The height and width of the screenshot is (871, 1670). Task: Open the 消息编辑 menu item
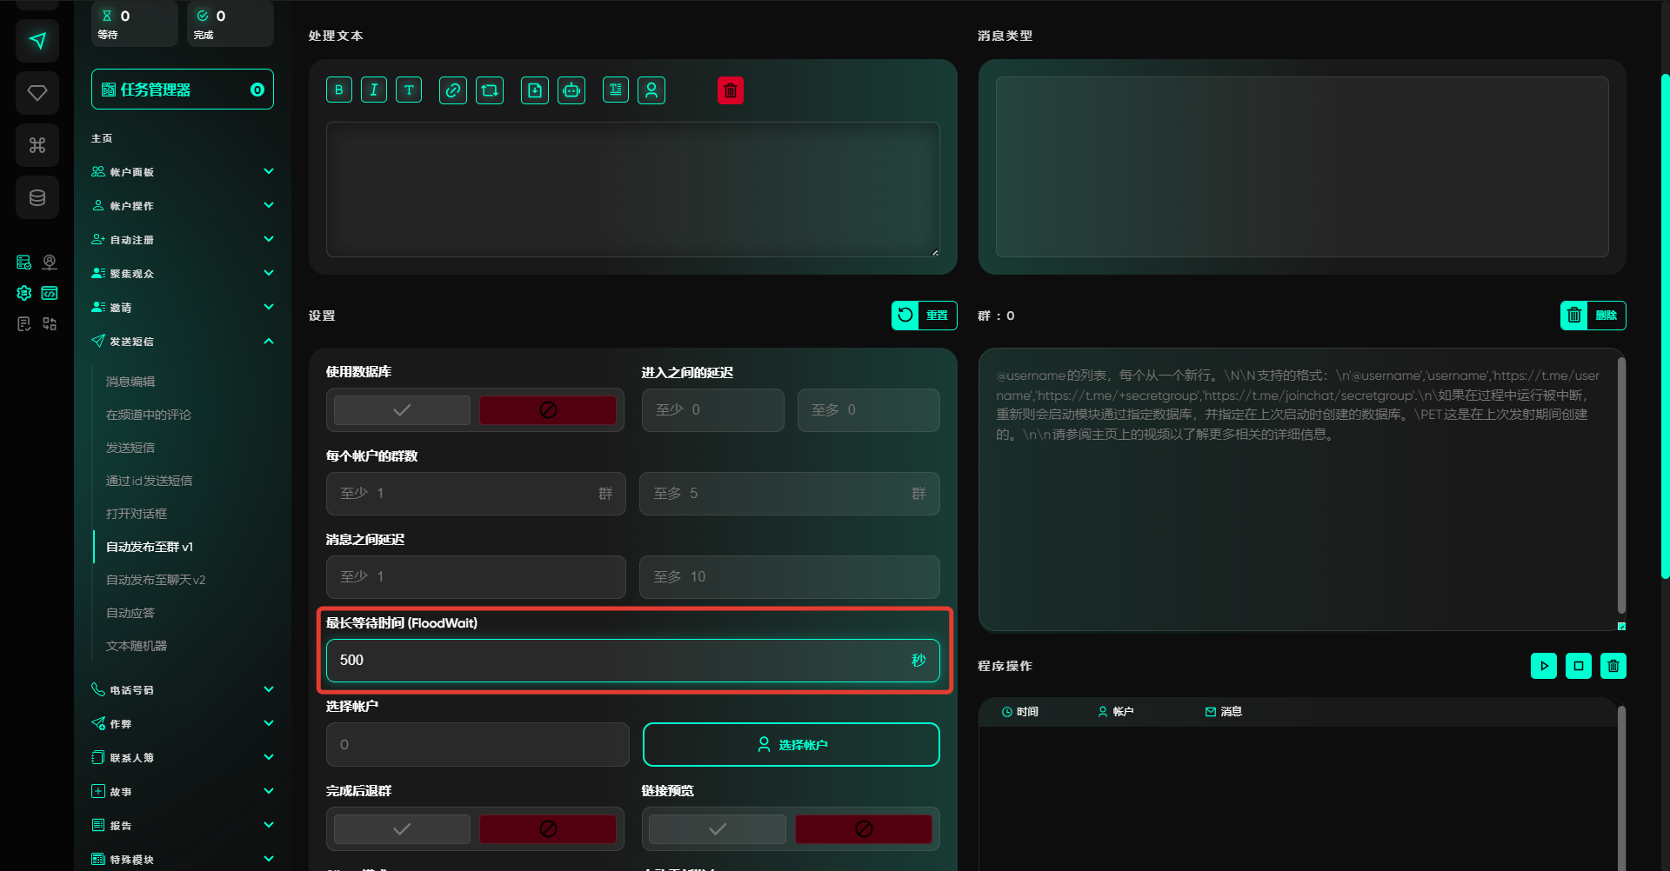(x=130, y=382)
